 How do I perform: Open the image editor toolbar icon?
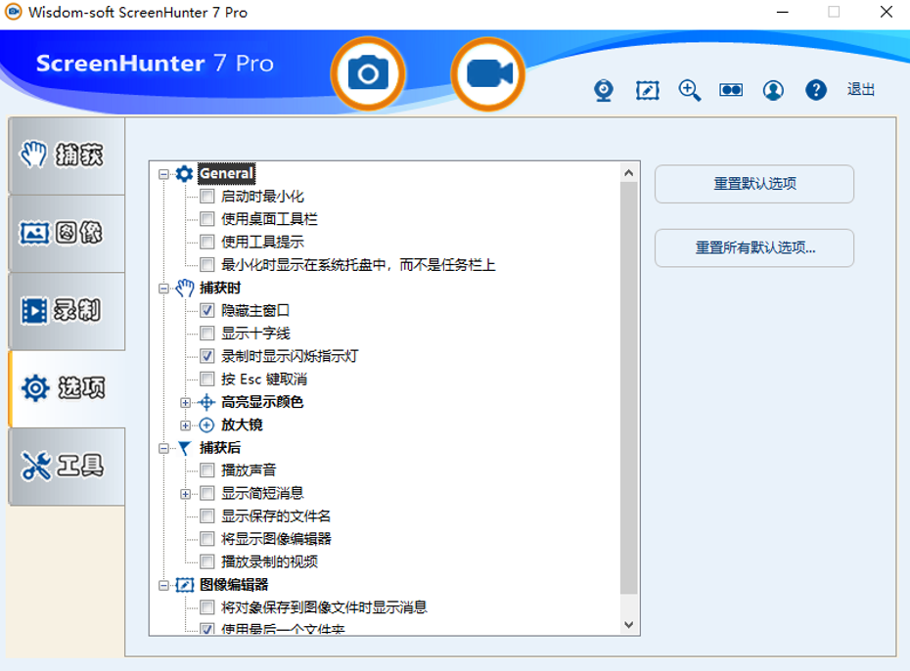(x=647, y=90)
